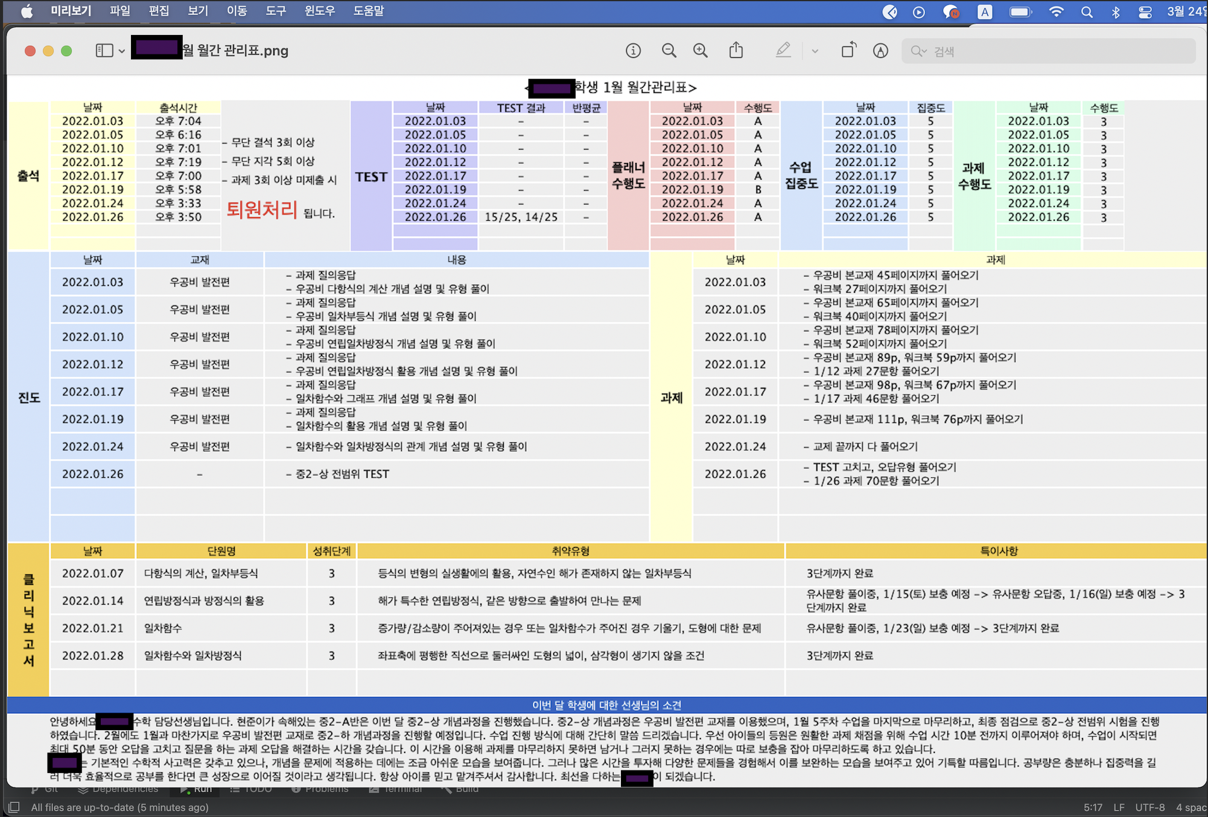
Task: Rotate the image with the rotate icon
Action: (849, 50)
